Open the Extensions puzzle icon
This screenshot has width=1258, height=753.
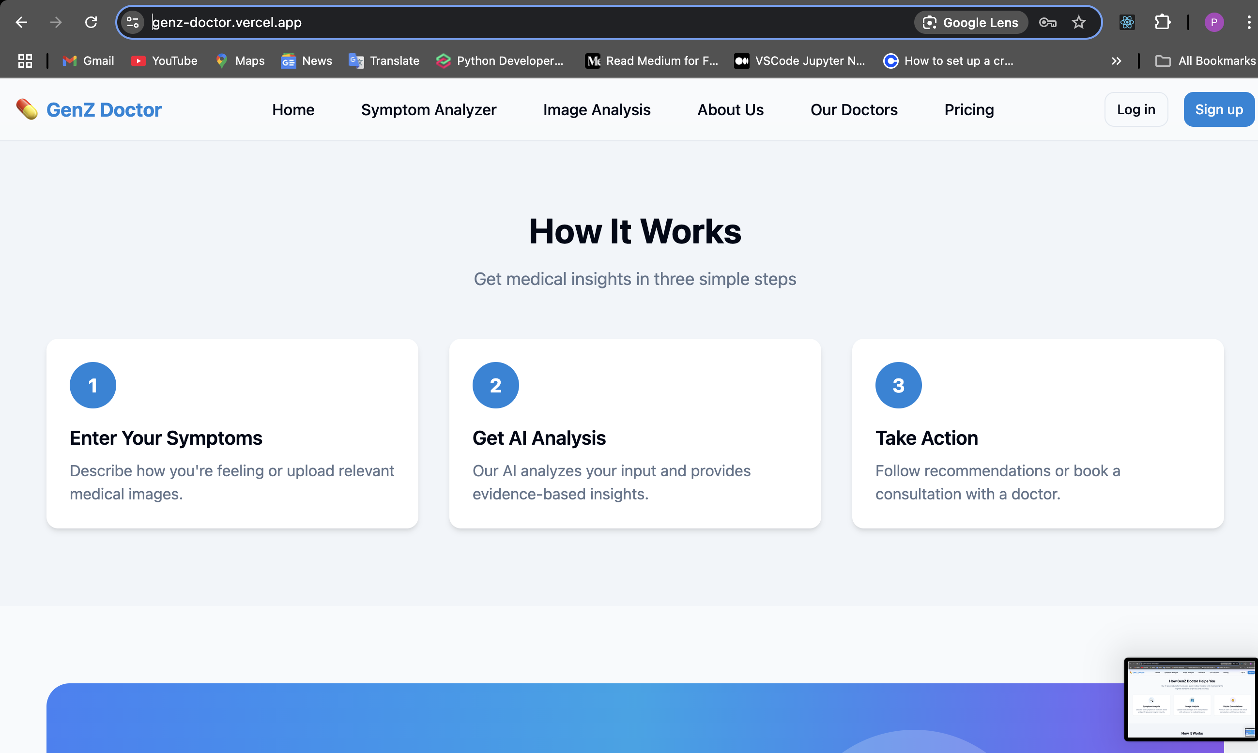[x=1162, y=22]
